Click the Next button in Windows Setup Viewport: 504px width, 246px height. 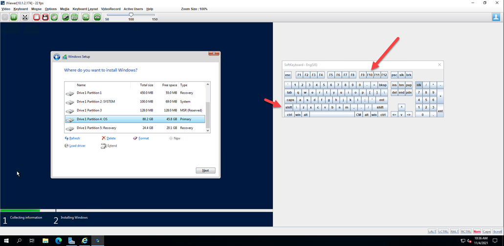pos(205,171)
